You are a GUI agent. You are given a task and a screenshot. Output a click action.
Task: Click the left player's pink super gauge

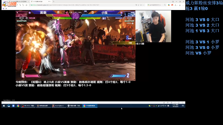coord(33,76)
